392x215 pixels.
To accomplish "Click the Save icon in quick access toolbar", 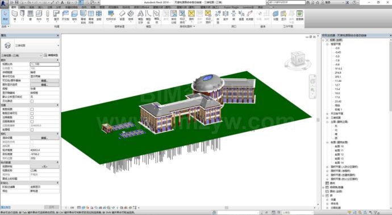I will (x=16, y=2).
